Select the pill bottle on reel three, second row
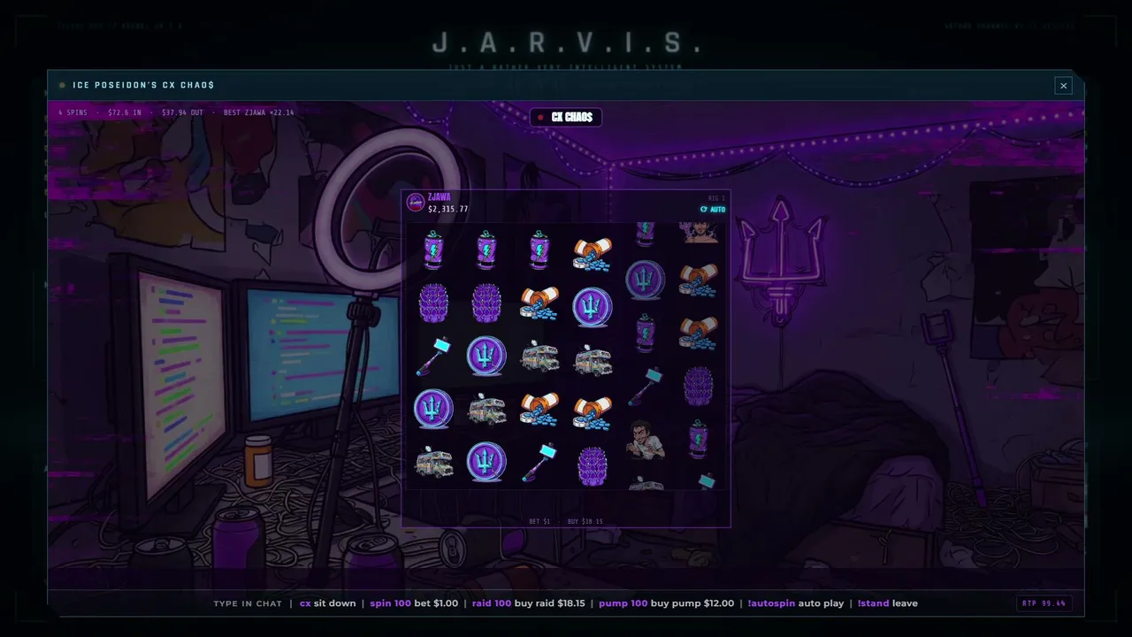 click(539, 305)
